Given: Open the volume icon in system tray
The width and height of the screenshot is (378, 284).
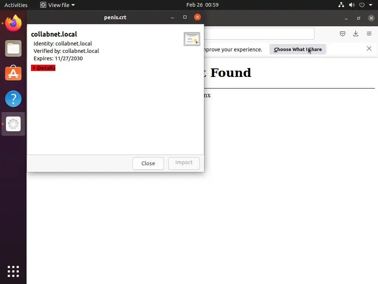Looking at the screenshot, I should pos(352,5).
